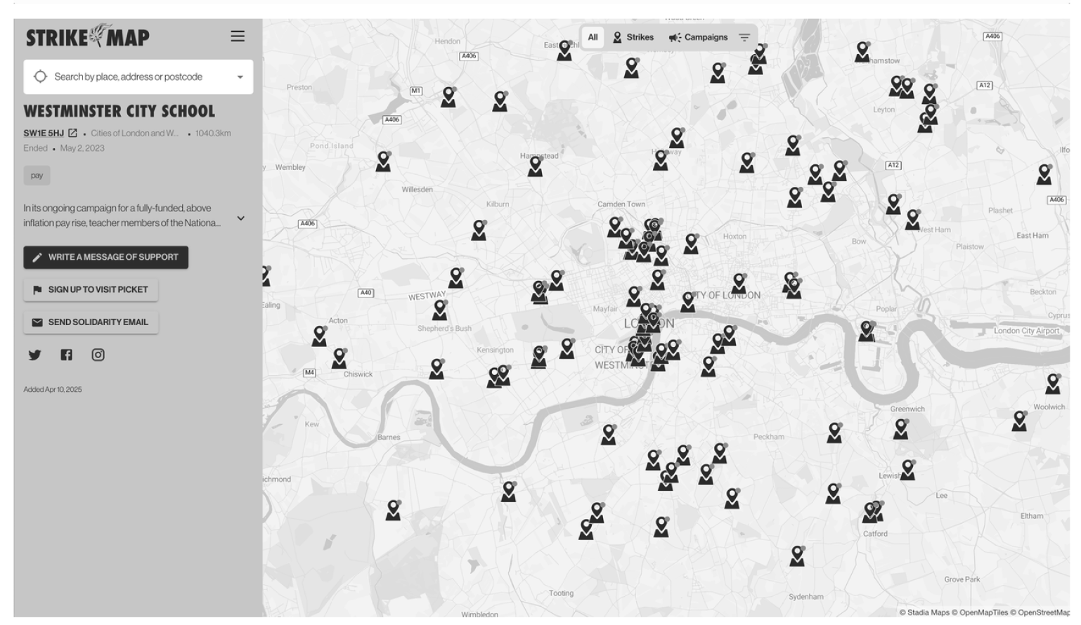1081x625 pixels.
Task: Open the Twitter social link
Action: [x=34, y=355]
